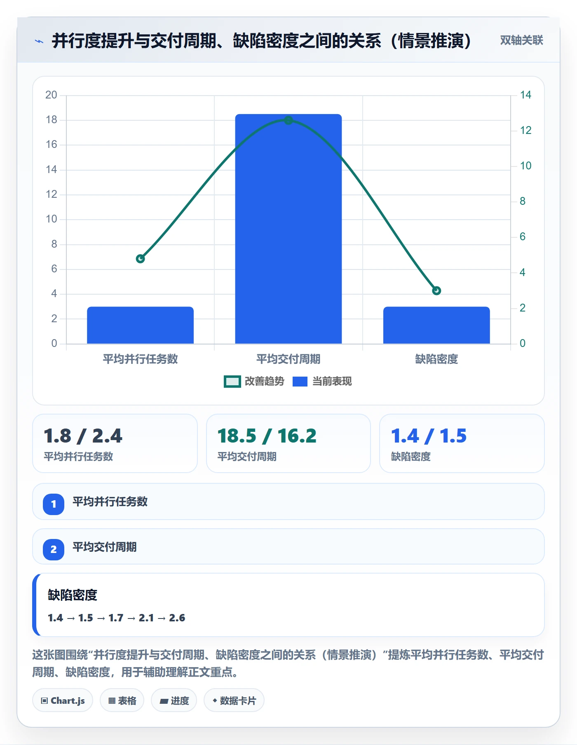Click the trend line point above 平均并行任务数
Screen dimensions: 577x745
click(140, 259)
